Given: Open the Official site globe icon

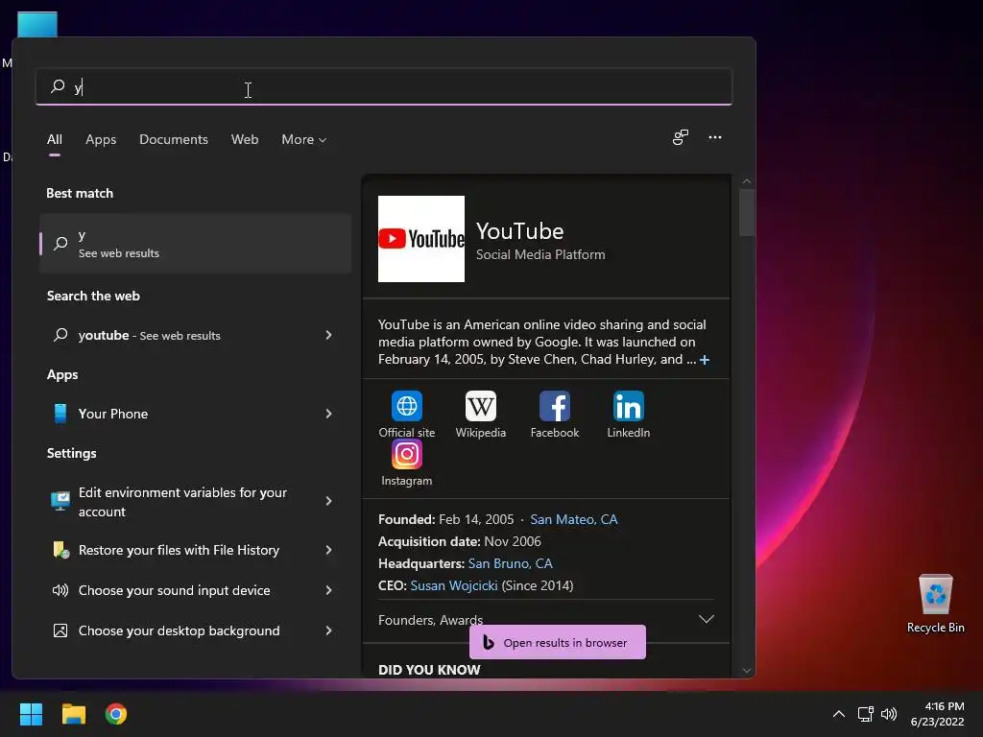Looking at the screenshot, I should click(x=407, y=406).
